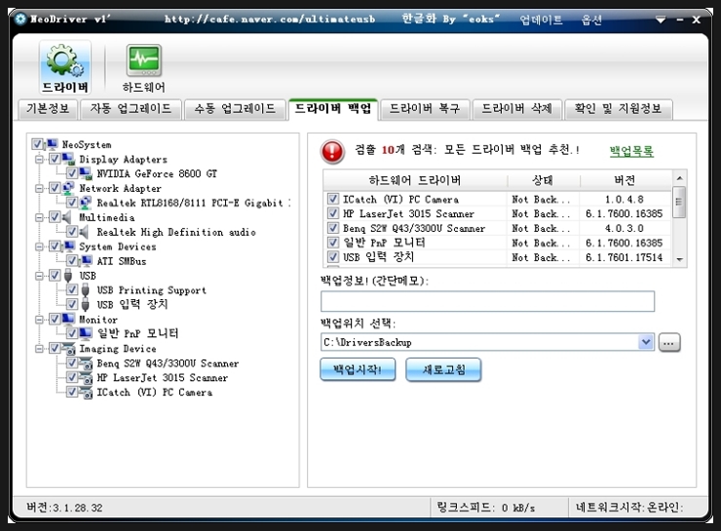Click the USB Printing Support plug icon

pos(88,290)
